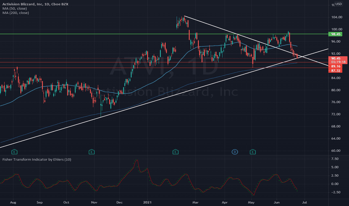Click the August earnings E marker
This screenshot has height=206, width=349.
coord(14,152)
